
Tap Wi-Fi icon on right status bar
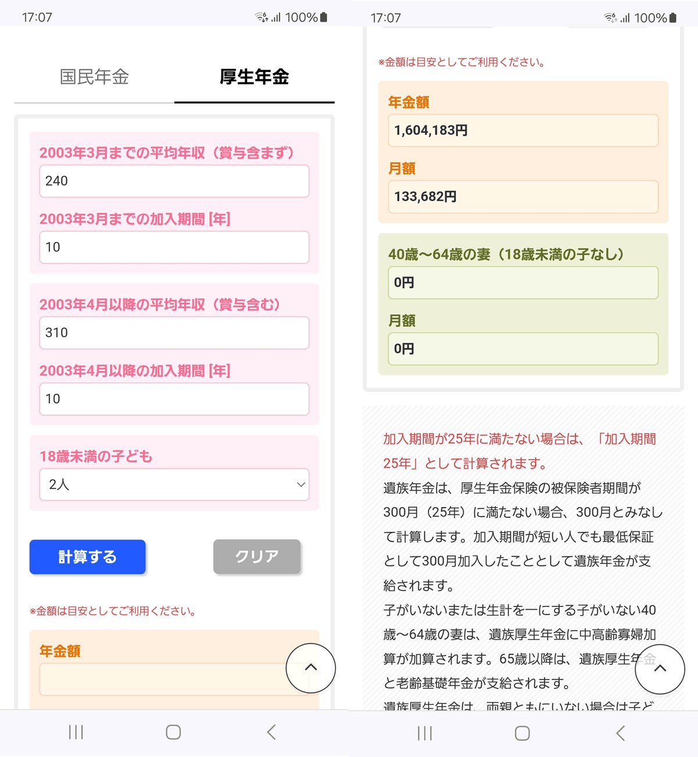[x=611, y=18]
